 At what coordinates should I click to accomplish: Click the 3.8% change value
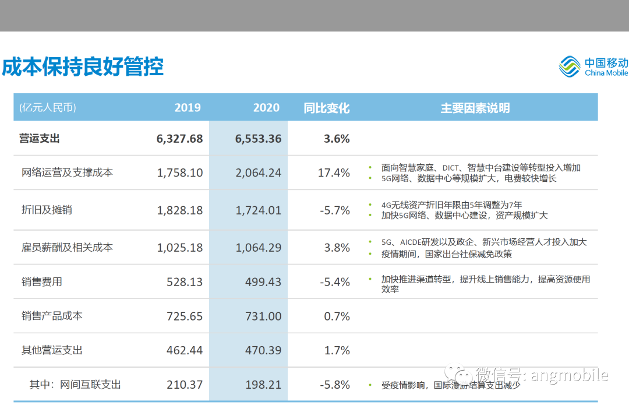click(337, 248)
